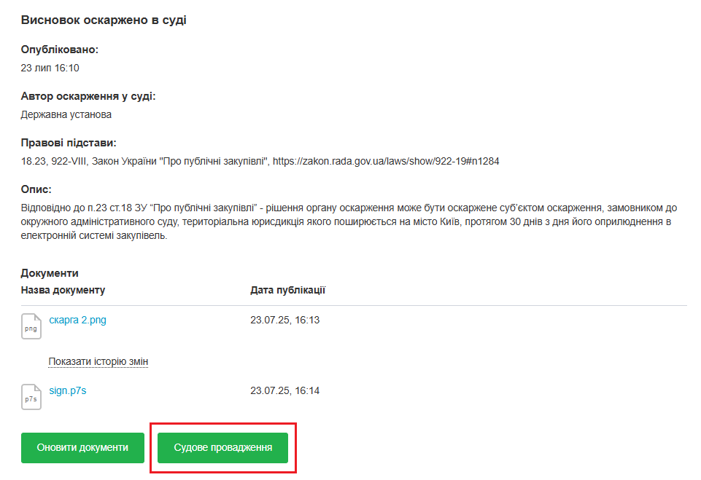Click the Державна установа author text
Image resolution: width=701 pixels, height=480 pixels.
pyautogui.click(x=66, y=114)
